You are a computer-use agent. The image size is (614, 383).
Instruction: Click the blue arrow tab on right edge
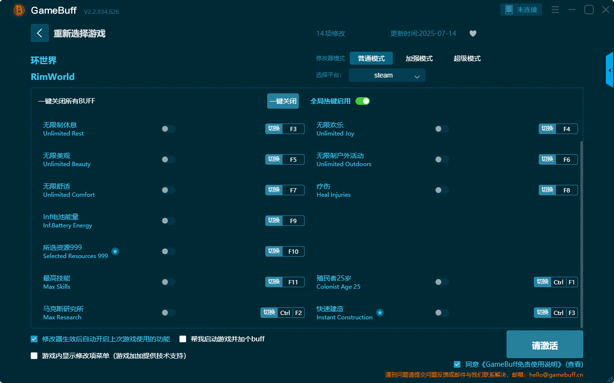pyautogui.click(x=610, y=69)
